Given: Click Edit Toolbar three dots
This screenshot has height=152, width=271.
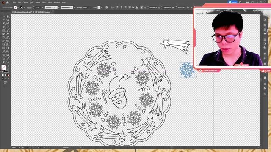Looking at the screenshot, I should click(x=6, y=87).
